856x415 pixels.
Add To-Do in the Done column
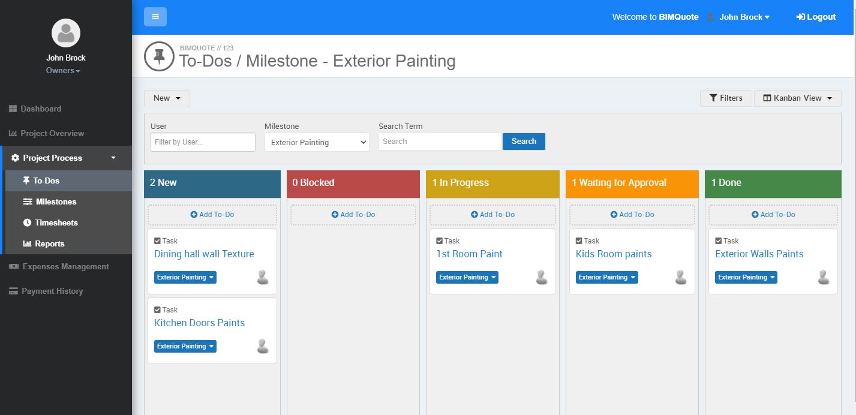pos(773,215)
